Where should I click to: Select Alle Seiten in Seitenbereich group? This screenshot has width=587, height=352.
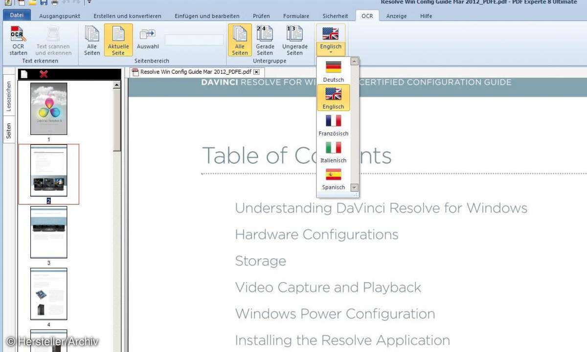coord(92,41)
